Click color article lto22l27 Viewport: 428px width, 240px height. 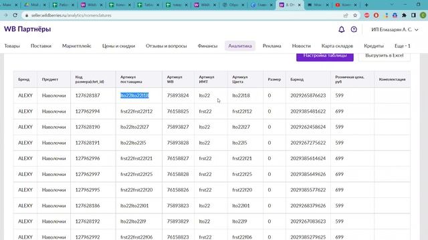click(x=241, y=127)
